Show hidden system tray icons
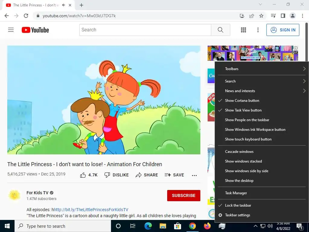This screenshot has width=309, height=232. [255, 226]
